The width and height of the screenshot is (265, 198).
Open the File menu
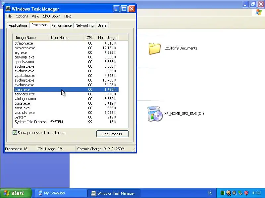[x=9, y=16]
